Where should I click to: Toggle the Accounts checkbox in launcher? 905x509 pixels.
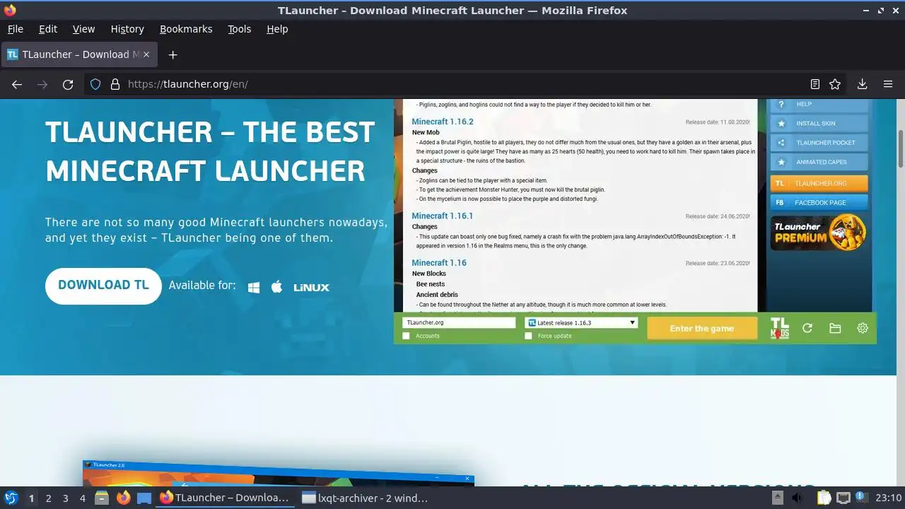pyautogui.click(x=406, y=336)
